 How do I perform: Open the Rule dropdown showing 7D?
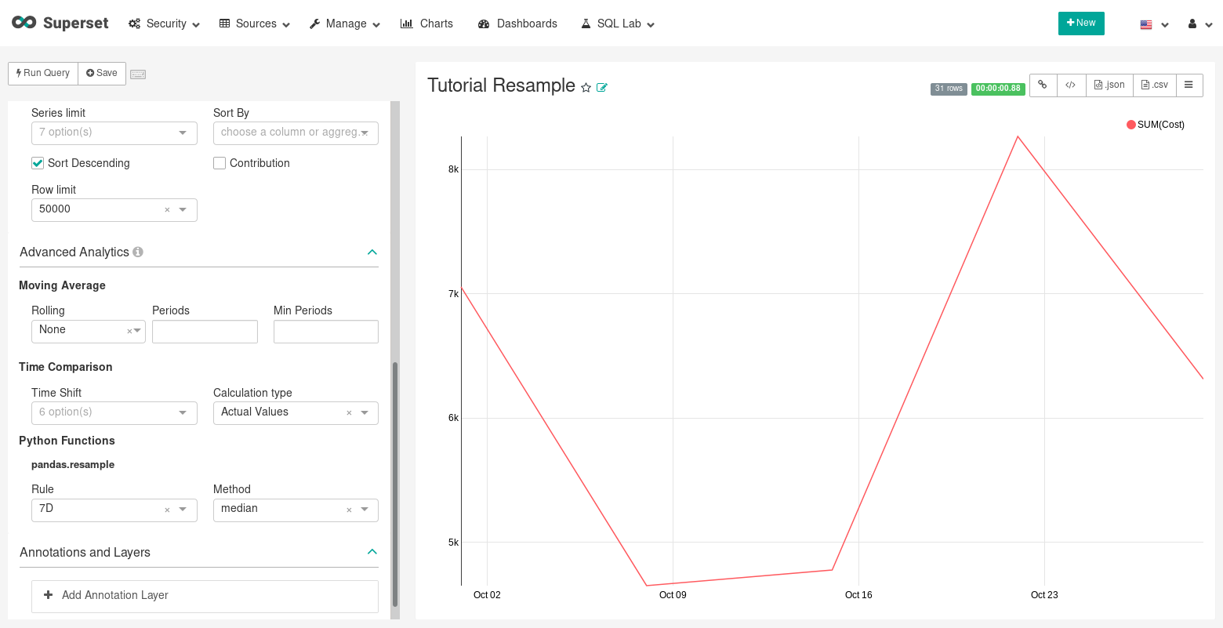pos(114,510)
